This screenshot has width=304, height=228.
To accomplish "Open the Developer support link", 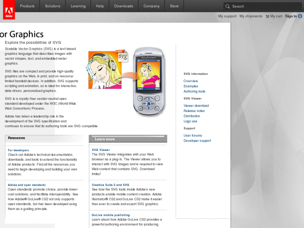I will 197,141.
